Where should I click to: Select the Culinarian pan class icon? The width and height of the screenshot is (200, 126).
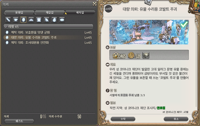62,20
